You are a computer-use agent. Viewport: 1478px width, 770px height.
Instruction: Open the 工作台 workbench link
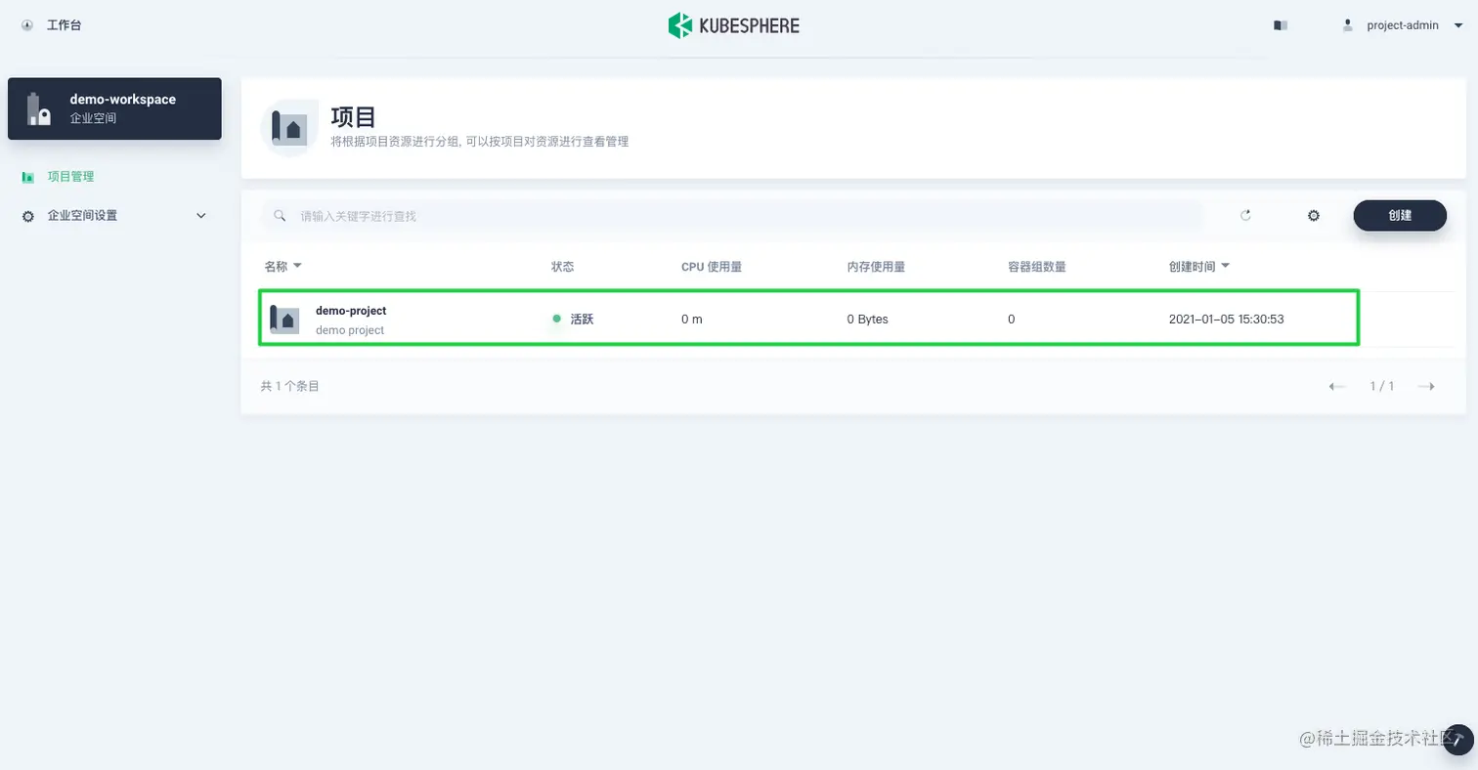[x=65, y=25]
